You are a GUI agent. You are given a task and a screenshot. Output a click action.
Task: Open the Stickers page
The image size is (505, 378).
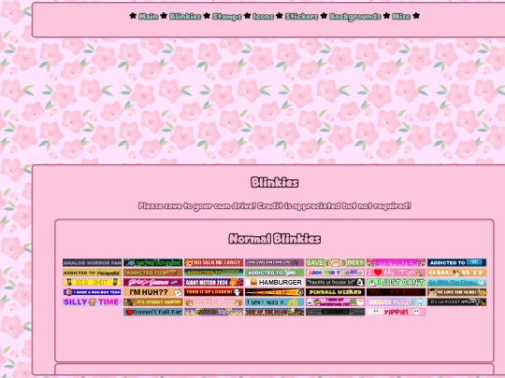(302, 17)
